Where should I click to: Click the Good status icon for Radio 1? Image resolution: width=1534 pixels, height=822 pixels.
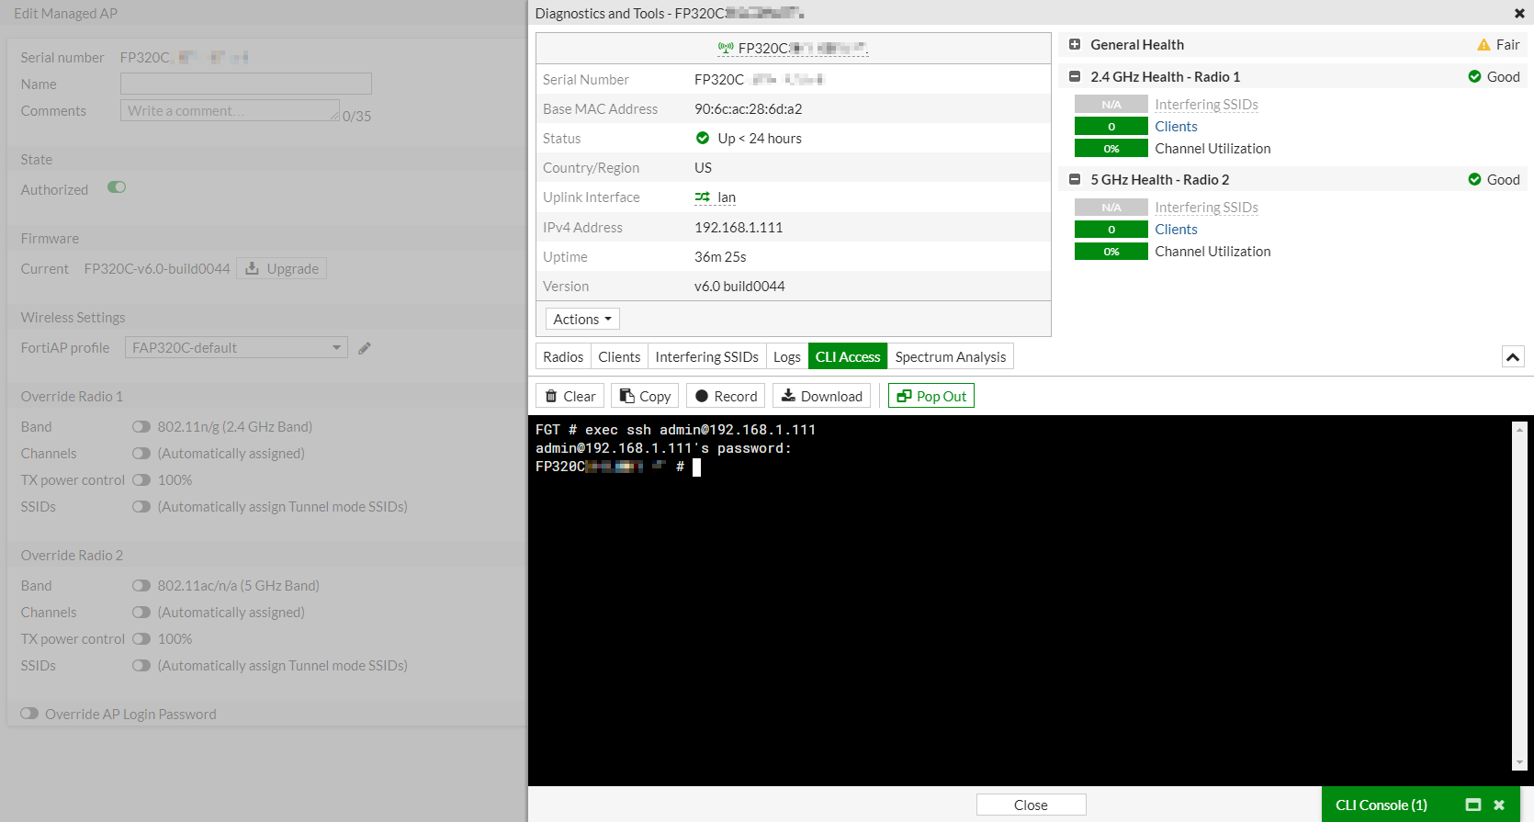[1474, 77]
